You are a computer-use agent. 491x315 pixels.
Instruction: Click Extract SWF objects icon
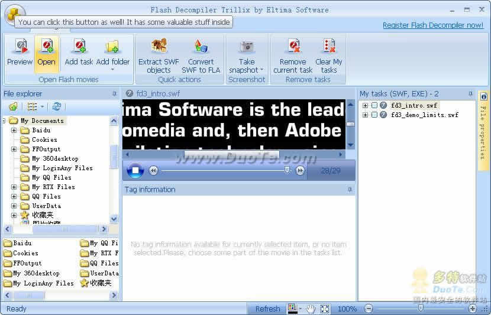tap(159, 46)
